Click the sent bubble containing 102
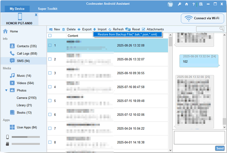This screenshot has height=153, width=227. (x=199, y=61)
